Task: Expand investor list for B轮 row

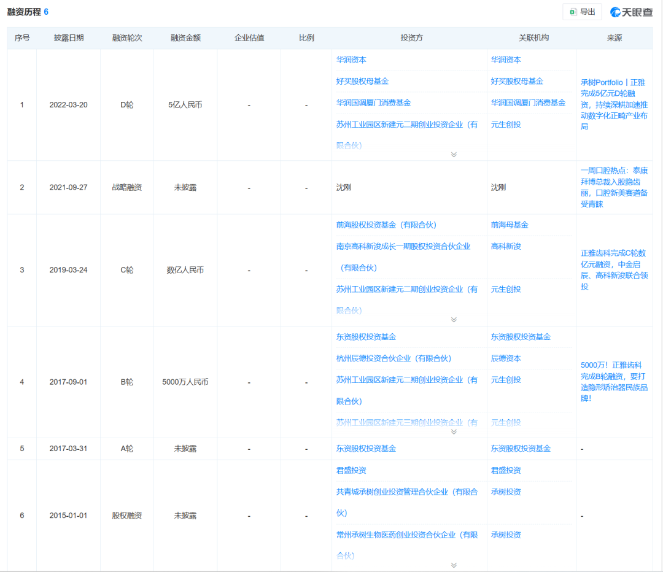Action: (454, 432)
